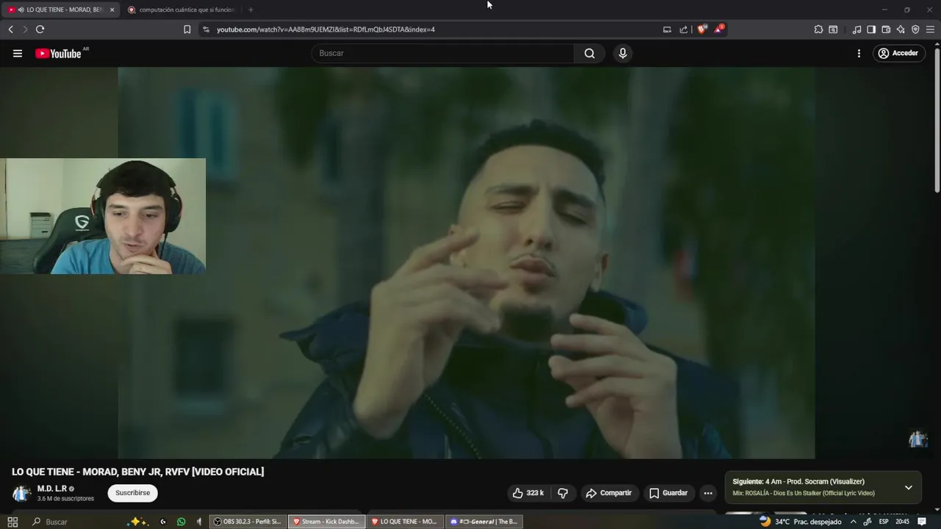Viewport: 941px width, 529px height.
Task: Open Windows Start button
Action: pyautogui.click(x=12, y=522)
